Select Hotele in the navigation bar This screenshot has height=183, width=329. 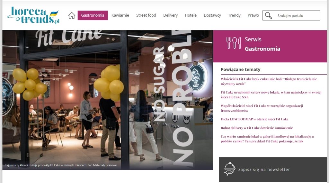191,15
